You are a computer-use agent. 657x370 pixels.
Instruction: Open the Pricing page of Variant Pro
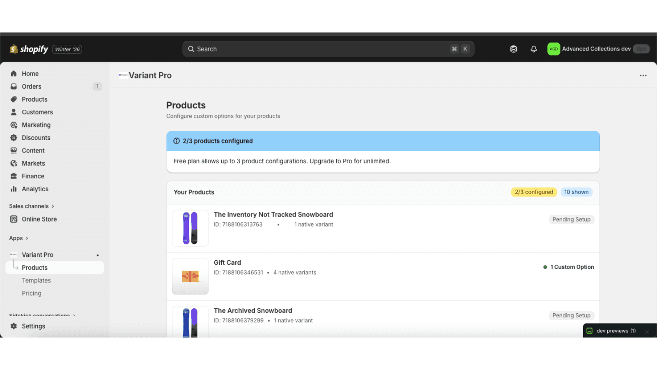[31, 293]
